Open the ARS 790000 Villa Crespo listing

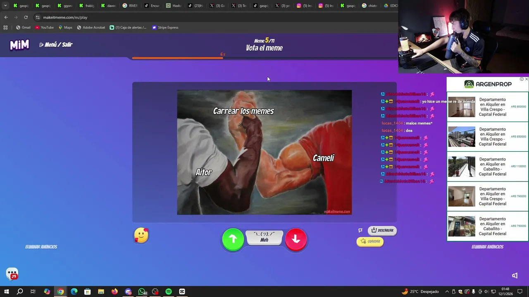click(488, 196)
